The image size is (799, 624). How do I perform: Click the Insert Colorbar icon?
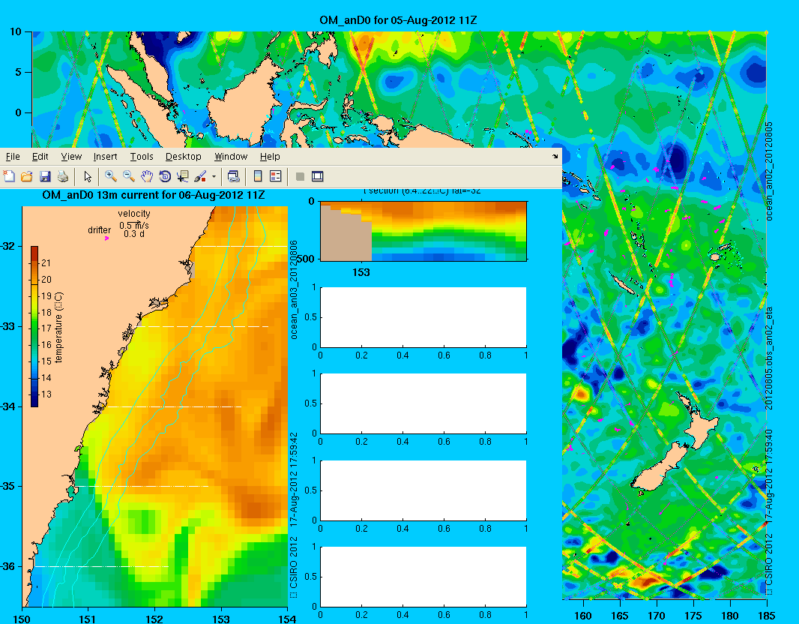click(258, 176)
